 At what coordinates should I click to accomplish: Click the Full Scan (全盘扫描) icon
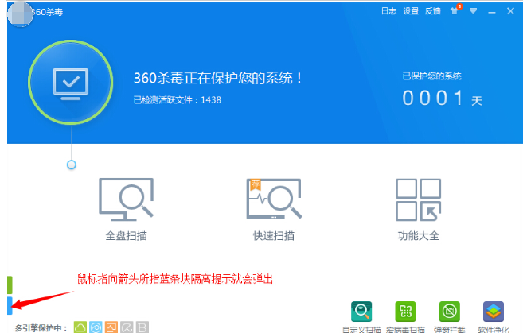(x=126, y=200)
